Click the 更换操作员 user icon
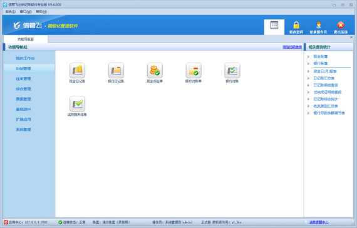357x228 pixels. click(x=319, y=25)
